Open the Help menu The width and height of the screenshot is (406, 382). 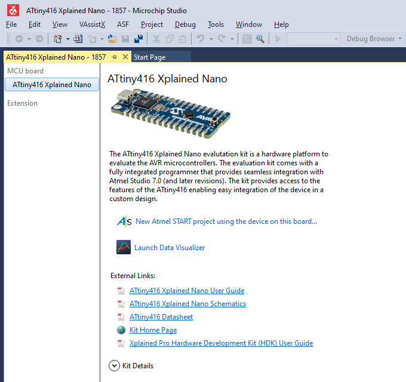click(x=281, y=24)
